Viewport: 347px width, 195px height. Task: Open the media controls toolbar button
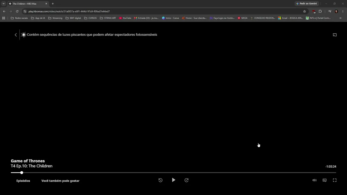(x=330, y=11)
